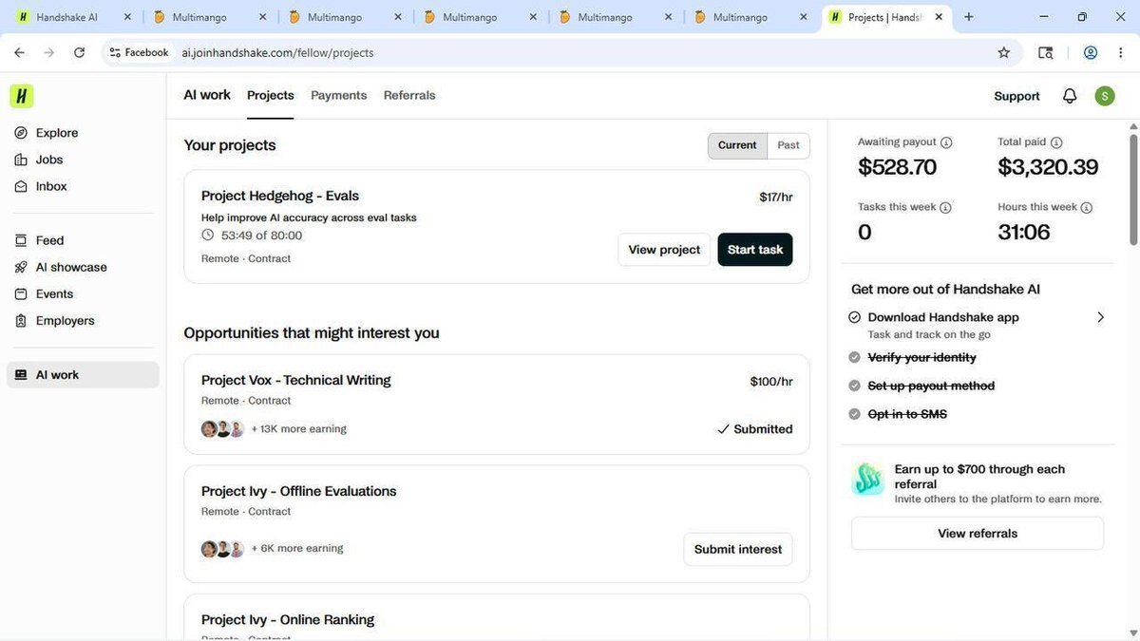
Task: Click info icon beside Hours this week
Action: click(1087, 207)
